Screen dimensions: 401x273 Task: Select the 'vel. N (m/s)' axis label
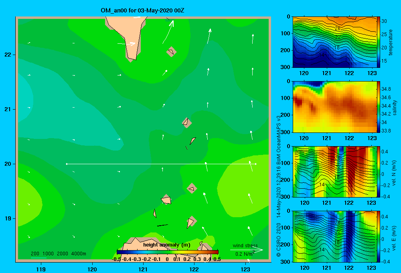394,173
